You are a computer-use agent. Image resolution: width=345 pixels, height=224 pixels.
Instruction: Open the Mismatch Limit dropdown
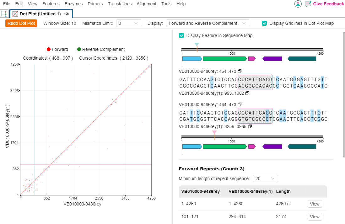tap(128, 23)
